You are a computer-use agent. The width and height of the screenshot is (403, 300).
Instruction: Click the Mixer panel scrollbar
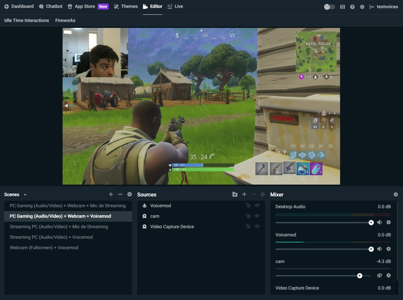click(397, 241)
